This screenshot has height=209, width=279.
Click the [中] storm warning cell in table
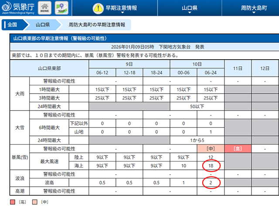tap(211, 149)
